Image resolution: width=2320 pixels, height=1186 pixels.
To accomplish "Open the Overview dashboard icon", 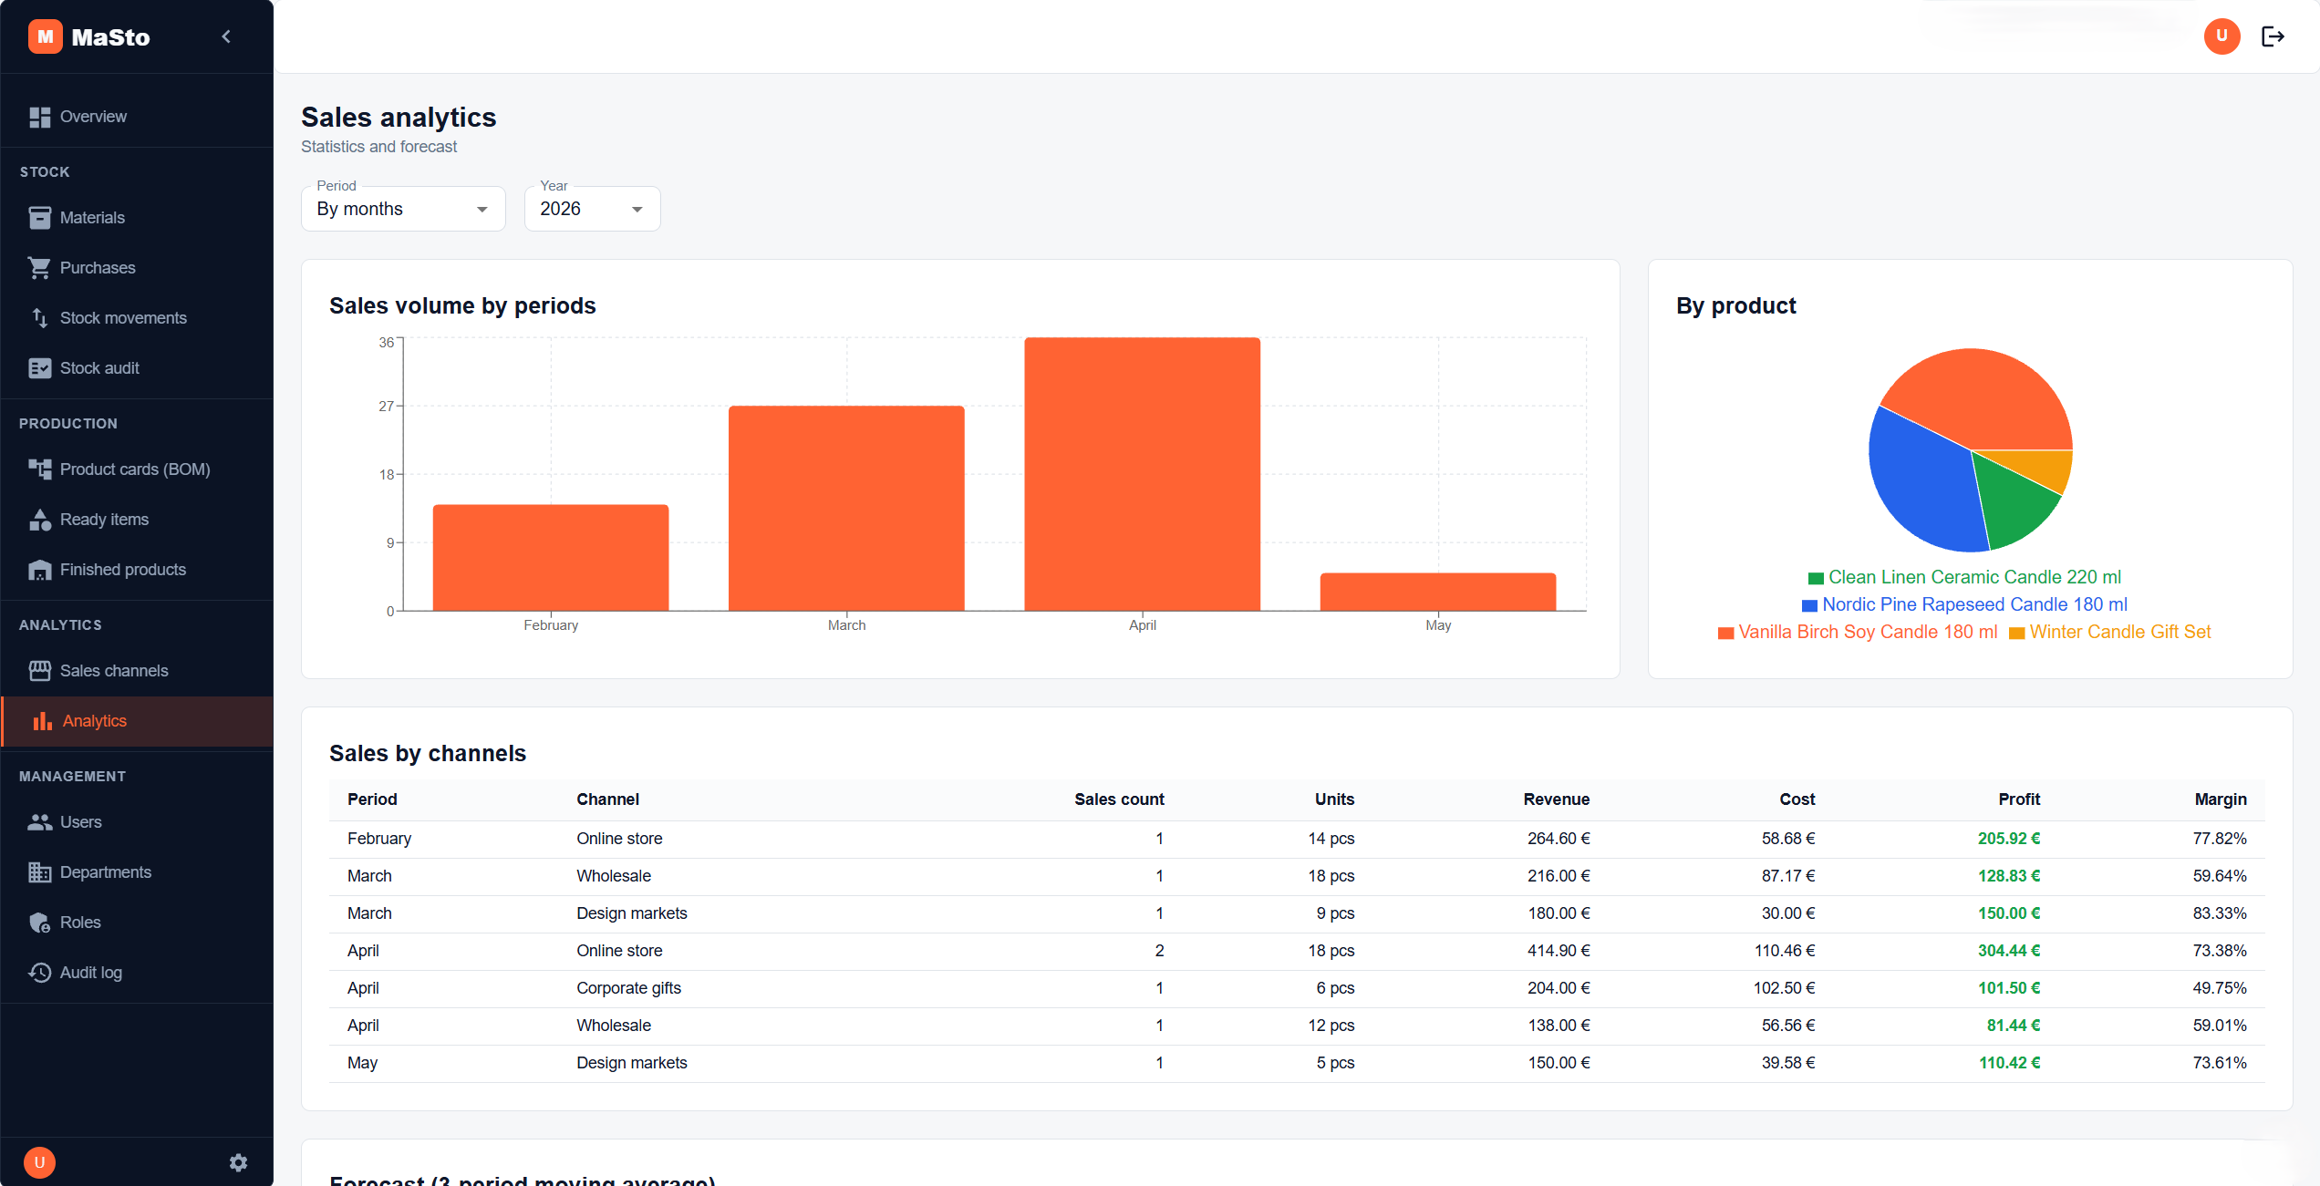I will point(39,117).
